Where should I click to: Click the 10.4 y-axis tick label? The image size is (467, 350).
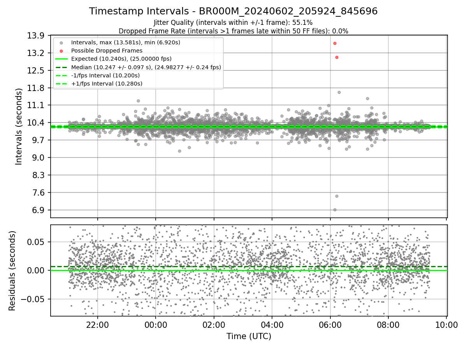coord(37,123)
